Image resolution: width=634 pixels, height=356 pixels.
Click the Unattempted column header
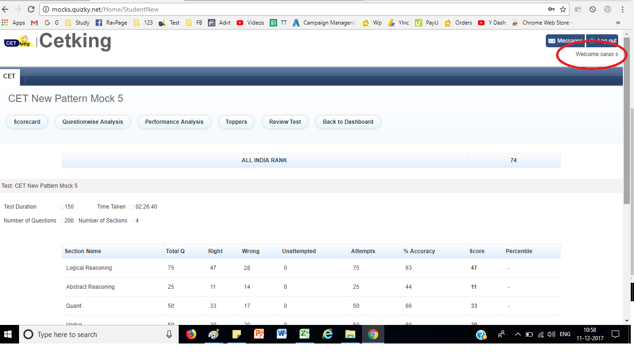pyautogui.click(x=299, y=251)
